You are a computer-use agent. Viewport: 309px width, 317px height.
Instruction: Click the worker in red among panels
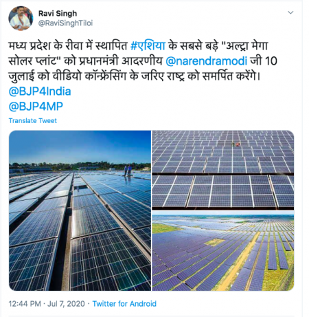point(238,144)
